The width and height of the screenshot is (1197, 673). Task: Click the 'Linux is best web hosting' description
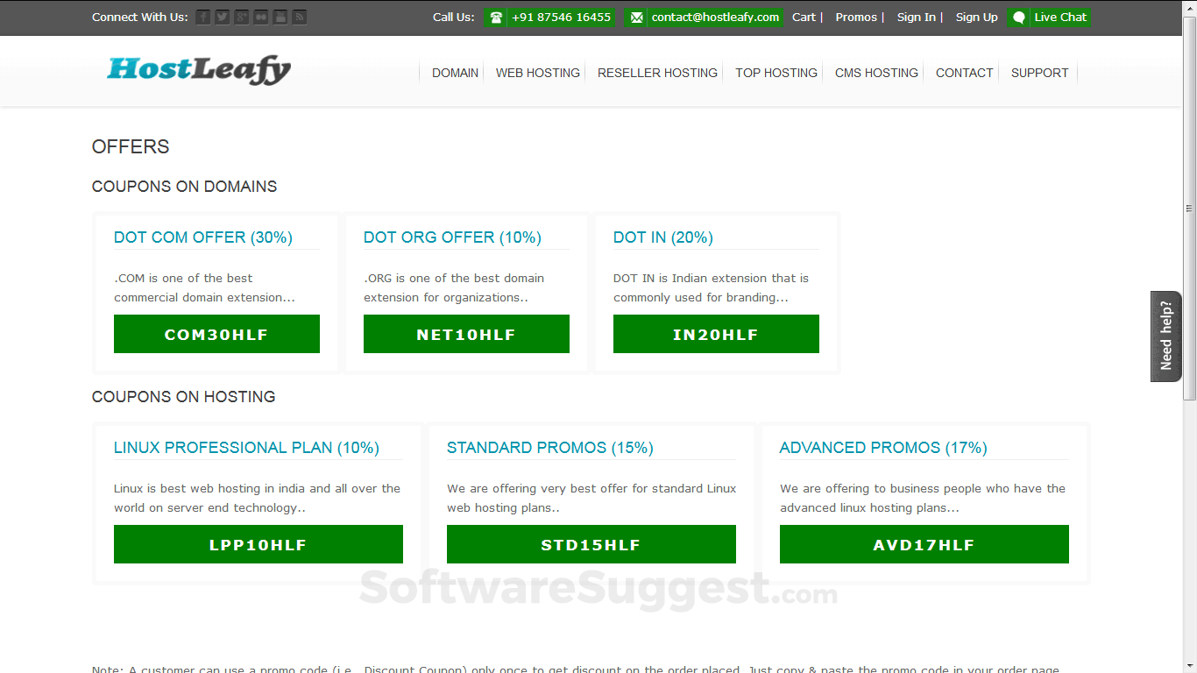[257, 498]
